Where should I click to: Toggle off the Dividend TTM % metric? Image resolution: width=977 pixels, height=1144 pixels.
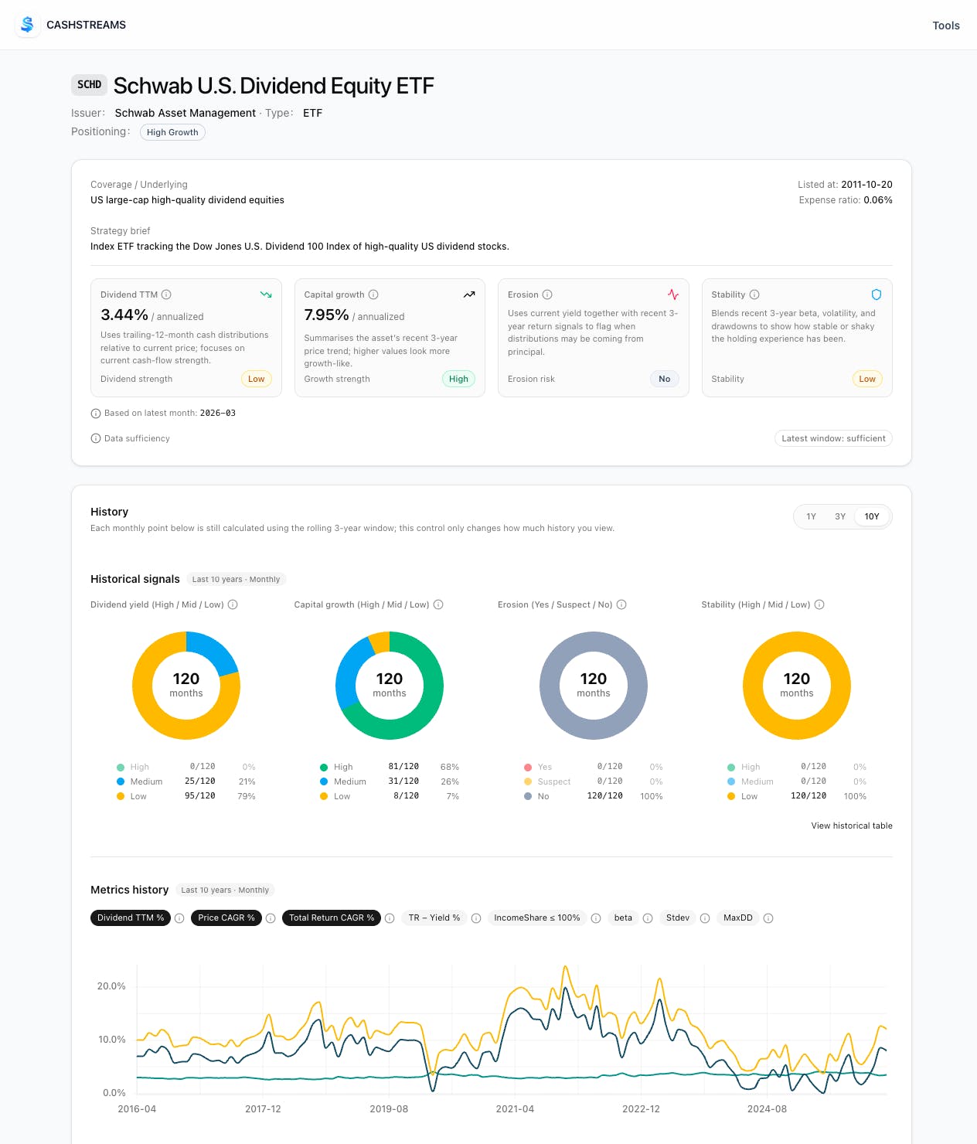(x=131, y=918)
